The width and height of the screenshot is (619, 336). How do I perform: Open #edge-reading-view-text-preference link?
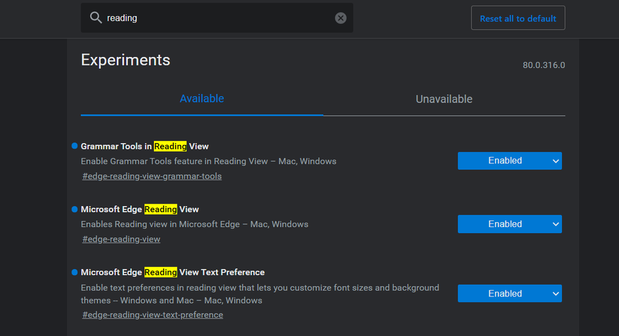tap(153, 315)
